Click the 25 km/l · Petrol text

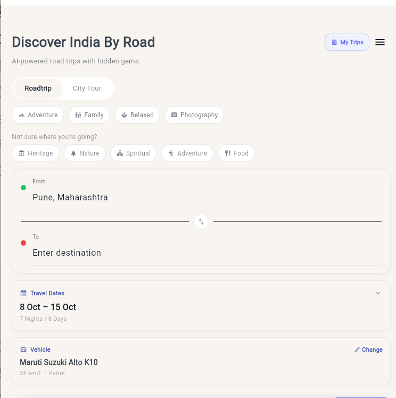point(42,373)
